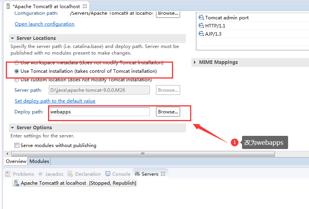Screen dimensions: 309x209
Task: Close the Apache Tomcat9 editor tab
Action: [85, 6]
